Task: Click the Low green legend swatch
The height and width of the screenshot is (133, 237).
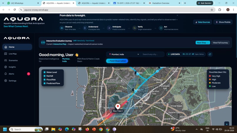Action: coord(210,86)
